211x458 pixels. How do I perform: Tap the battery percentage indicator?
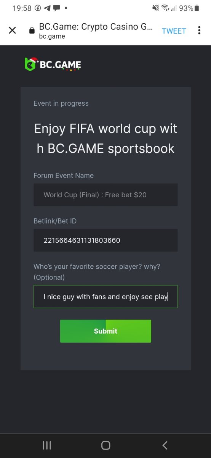coord(186,8)
